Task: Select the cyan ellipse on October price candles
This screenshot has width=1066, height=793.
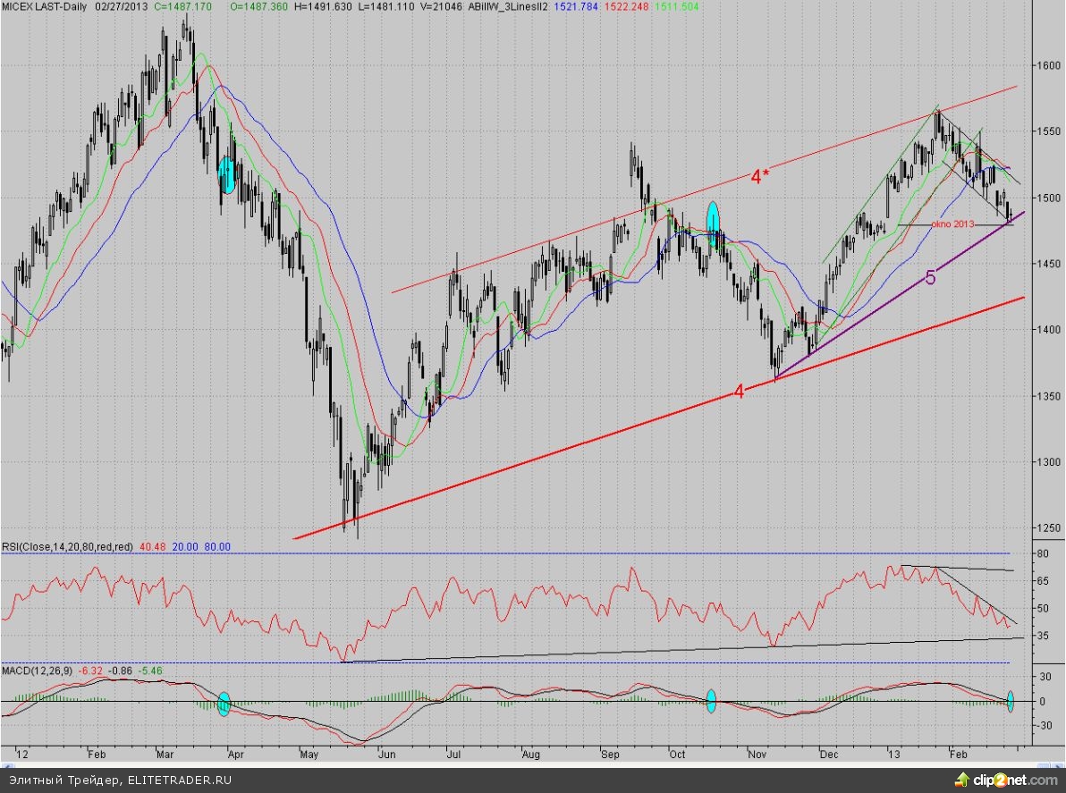Action: (x=714, y=223)
